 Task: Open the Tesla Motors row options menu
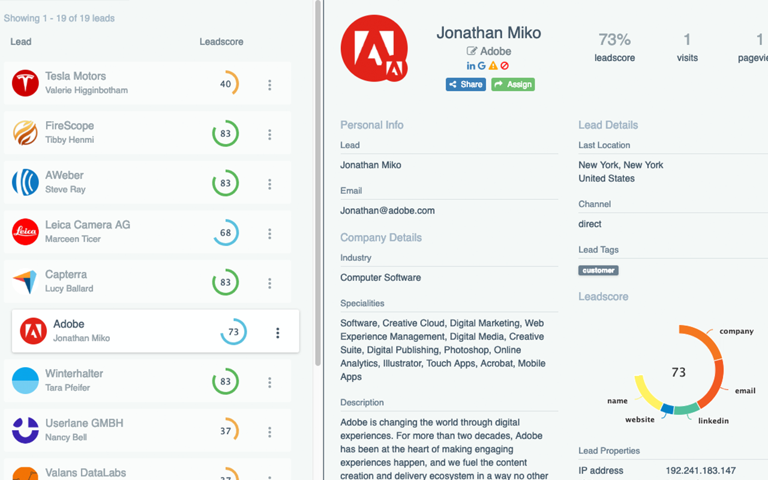(269, 85)
